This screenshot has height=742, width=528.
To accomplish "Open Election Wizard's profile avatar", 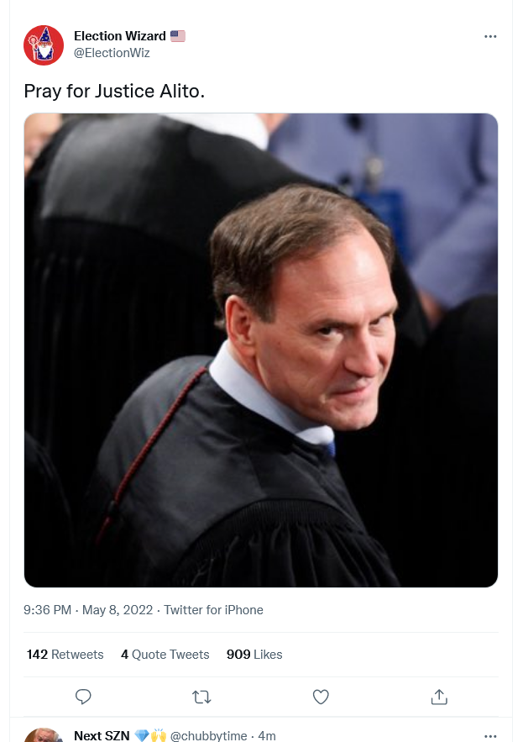I will click(44, 45).
